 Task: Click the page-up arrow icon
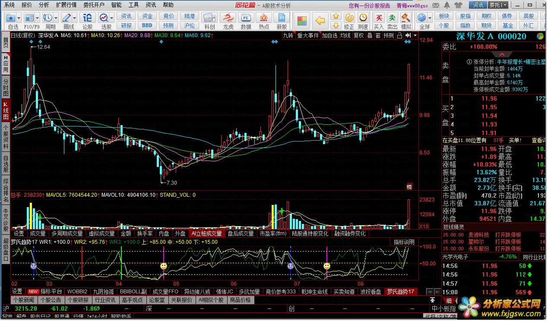point(336,16)
